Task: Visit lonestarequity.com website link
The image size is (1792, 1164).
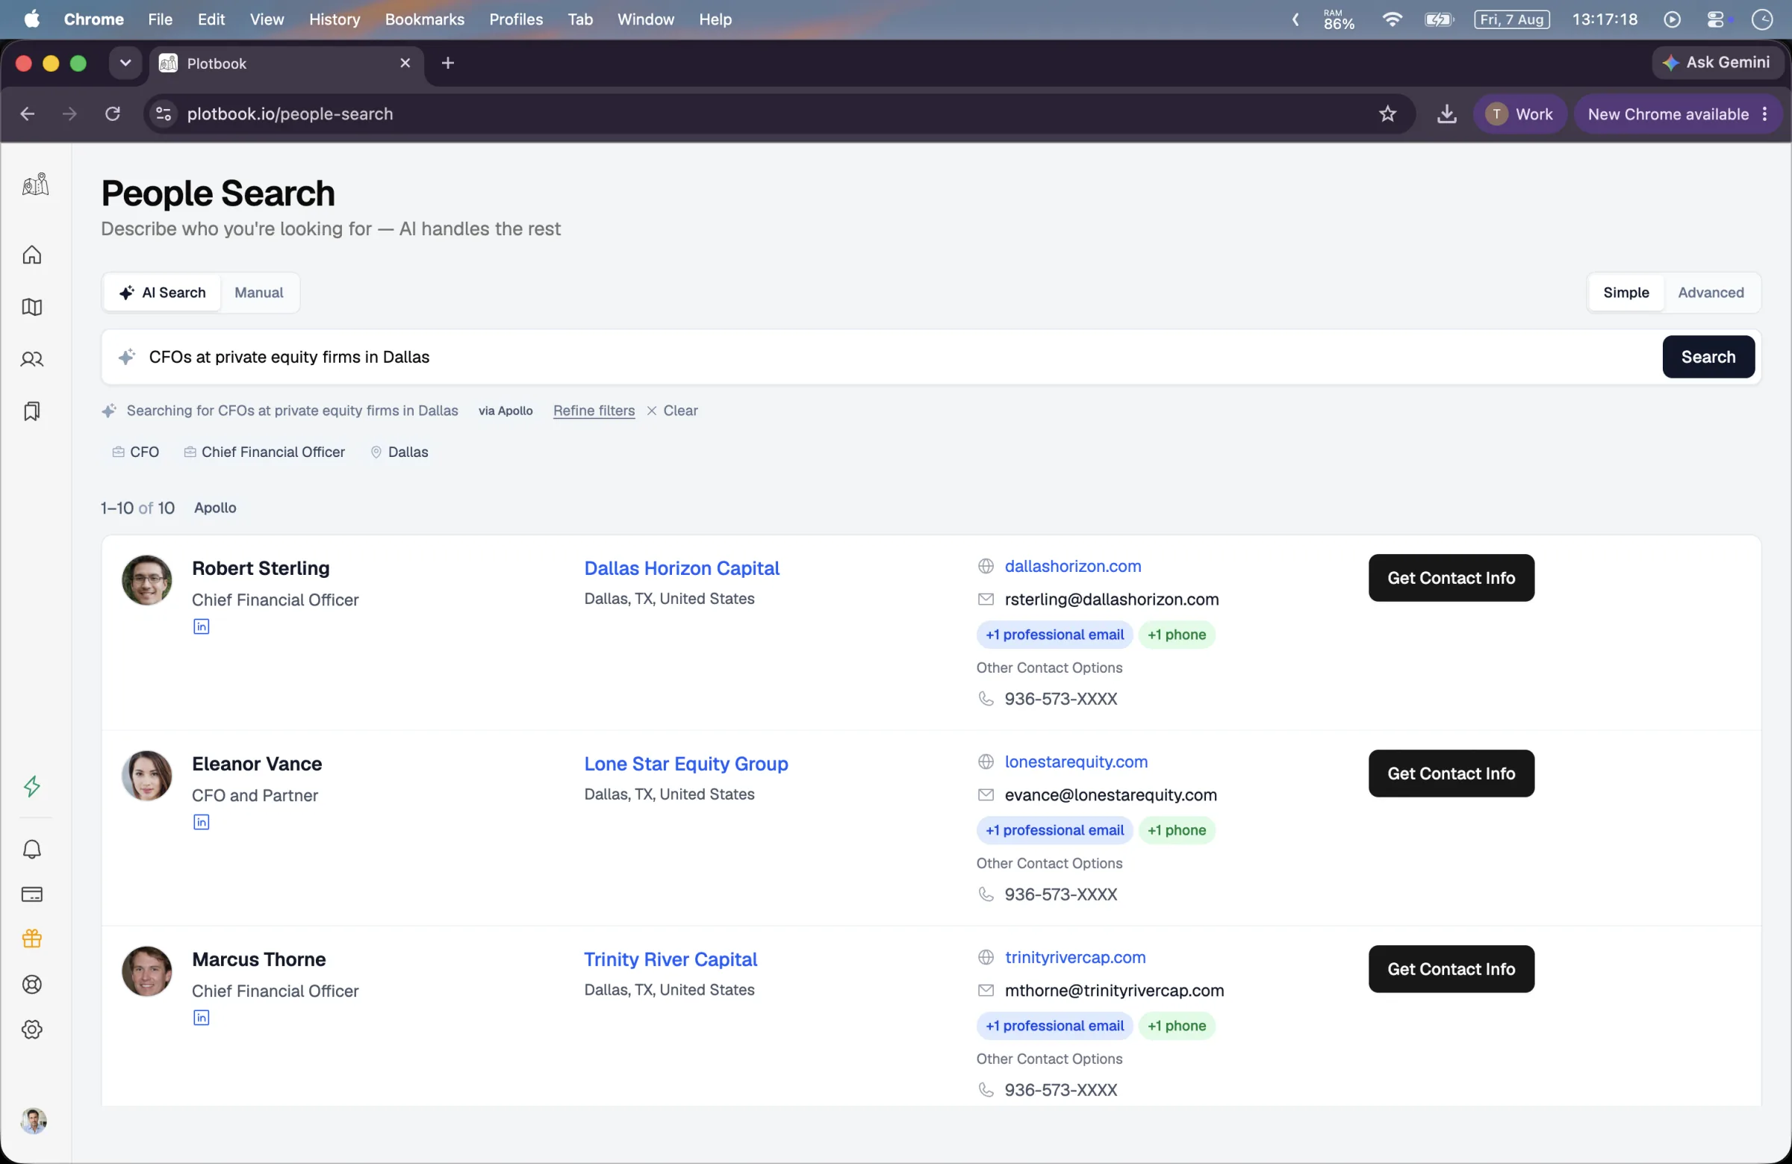Action: click(1076, 762)
